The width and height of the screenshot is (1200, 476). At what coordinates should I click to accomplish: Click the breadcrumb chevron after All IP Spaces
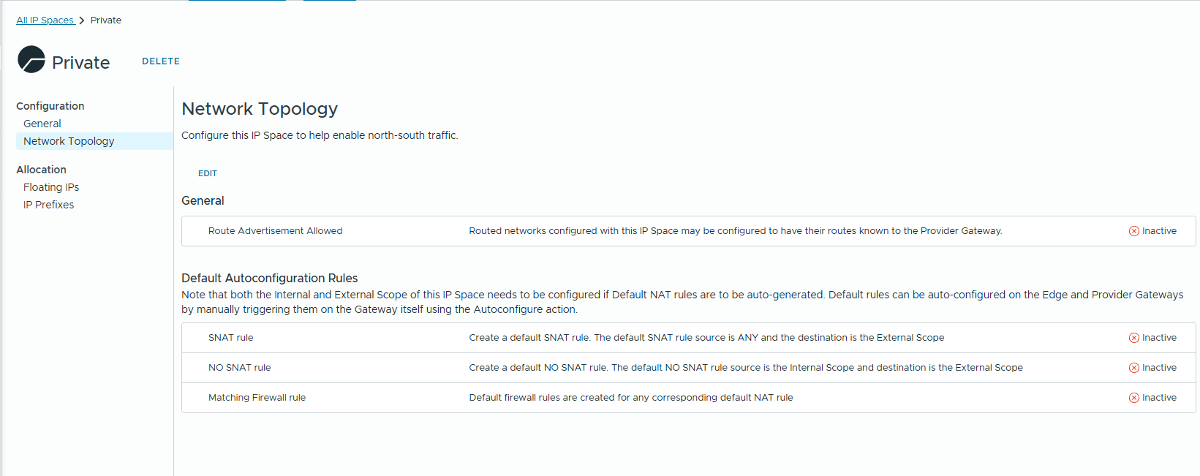tap(82, 20)
